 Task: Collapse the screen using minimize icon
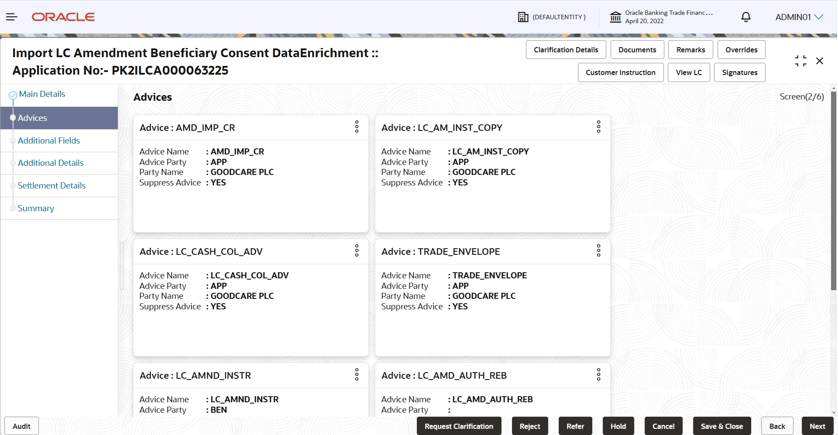[x=800, y=61]
